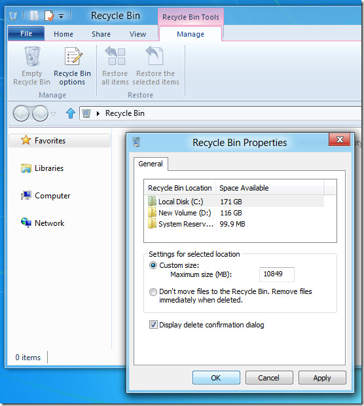Click the Network globe icon
Image resolution: width=364 pixels, height=406 pixels.
[26, 223]
